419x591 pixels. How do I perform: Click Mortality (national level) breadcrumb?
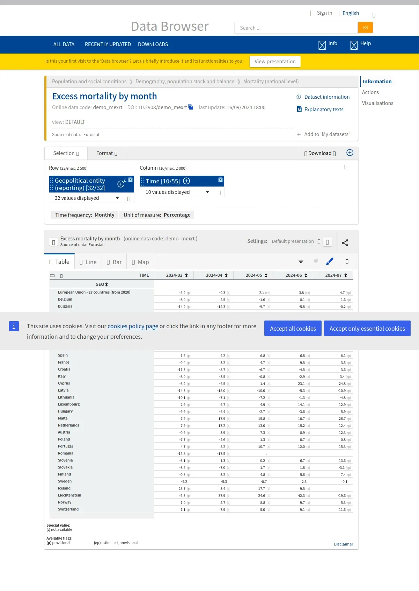tap(271, 82)
